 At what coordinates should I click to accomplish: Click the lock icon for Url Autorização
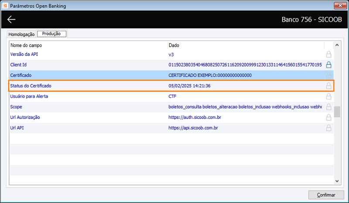pos(328,117)
